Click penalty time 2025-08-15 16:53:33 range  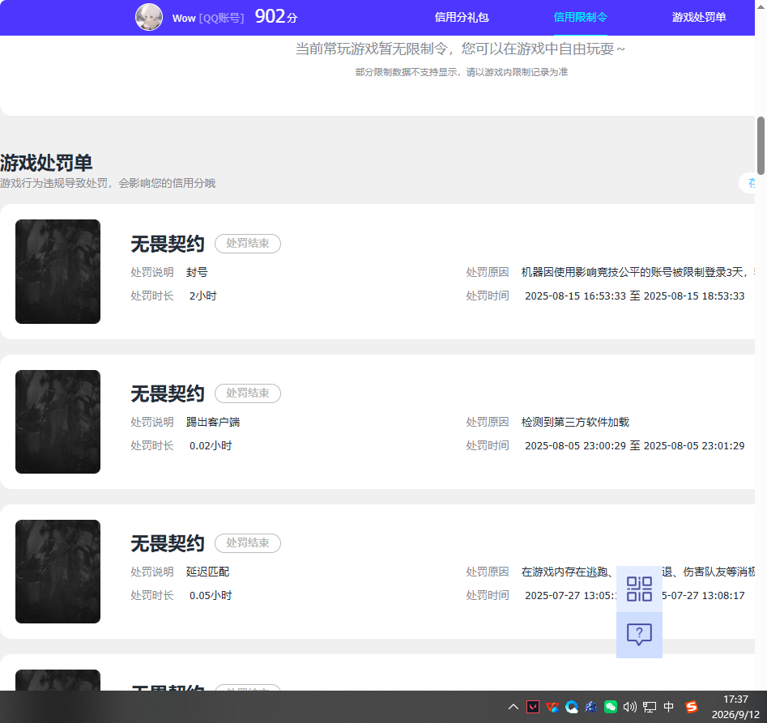pos(634,296)
